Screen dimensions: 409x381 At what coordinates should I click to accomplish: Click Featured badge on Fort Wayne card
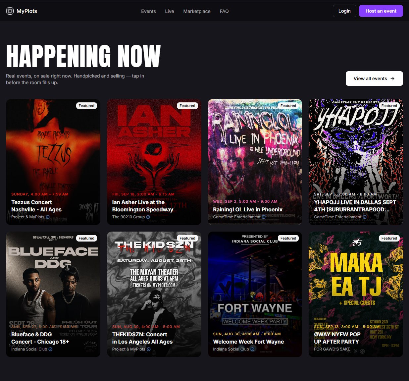click(288, 238)
